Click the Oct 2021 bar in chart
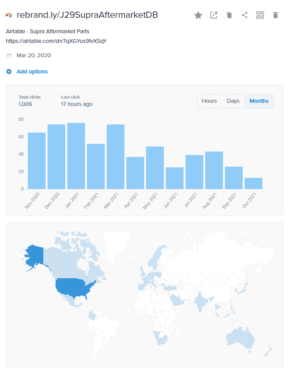 [254, 183]
